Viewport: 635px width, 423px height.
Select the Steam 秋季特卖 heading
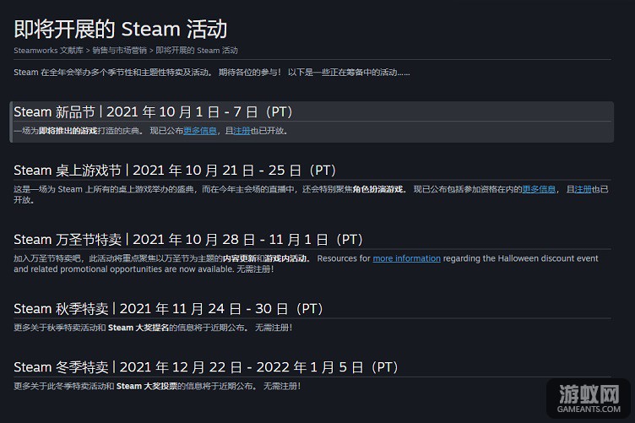pos(169,308)
